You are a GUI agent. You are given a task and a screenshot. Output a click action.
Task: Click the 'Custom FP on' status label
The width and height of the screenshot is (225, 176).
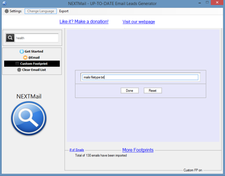(x=193, y=170)
